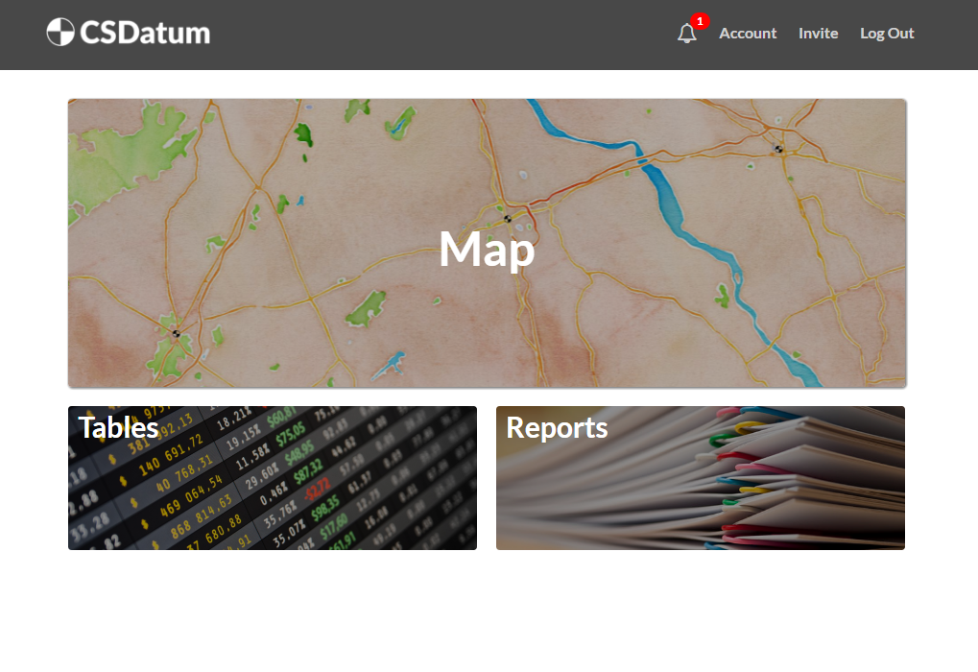This screenshot has height=672, width=978.
Task: Open notifications via the bell icon
Action: 686,34
